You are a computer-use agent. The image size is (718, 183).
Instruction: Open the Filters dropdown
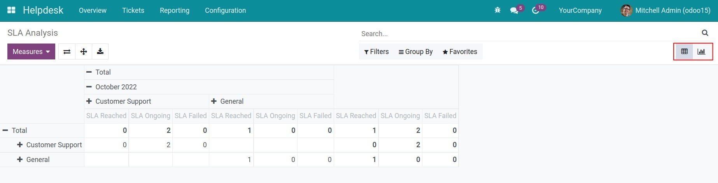(376, 52)
